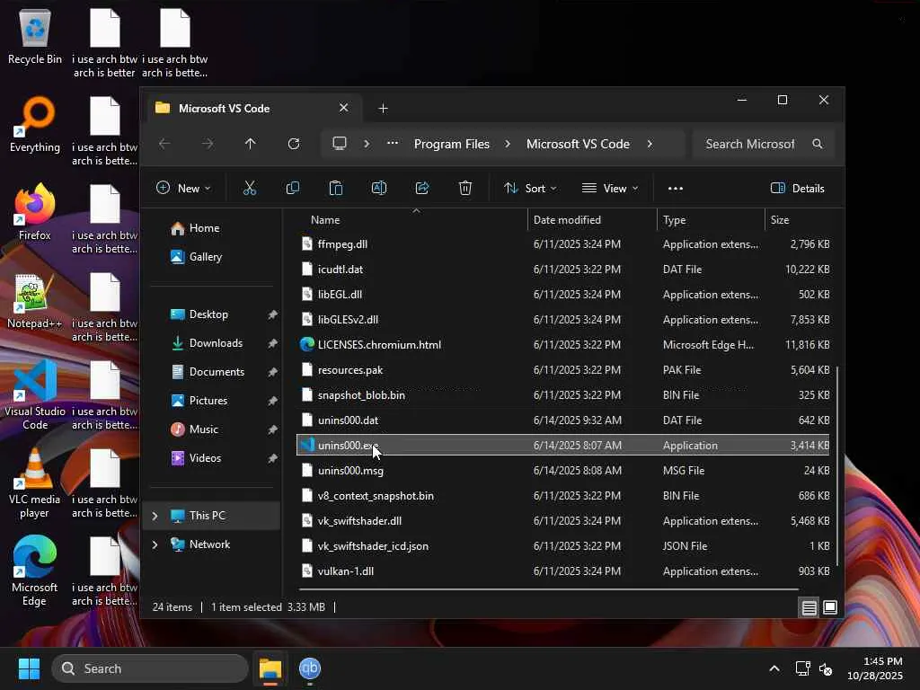Select Notepad++ desktop shortcut

point(35,300)
